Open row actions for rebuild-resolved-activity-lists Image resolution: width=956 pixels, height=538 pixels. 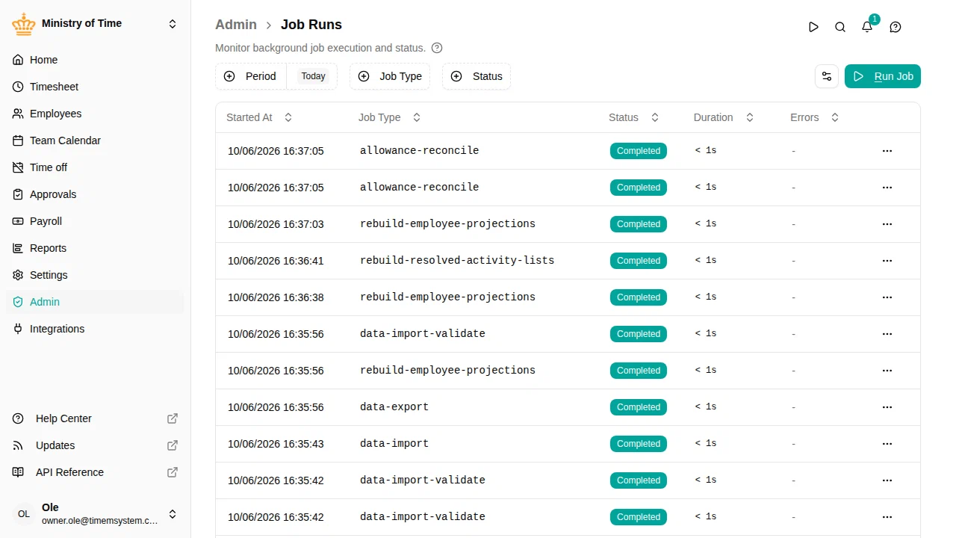887,261
